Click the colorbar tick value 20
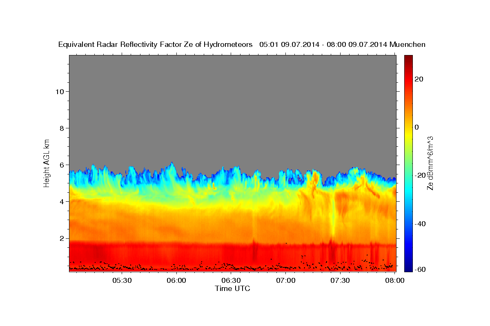This screenshot has width=490, height=326. 419,79
